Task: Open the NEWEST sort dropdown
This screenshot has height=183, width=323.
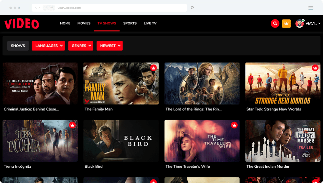Action: [110, 46]
